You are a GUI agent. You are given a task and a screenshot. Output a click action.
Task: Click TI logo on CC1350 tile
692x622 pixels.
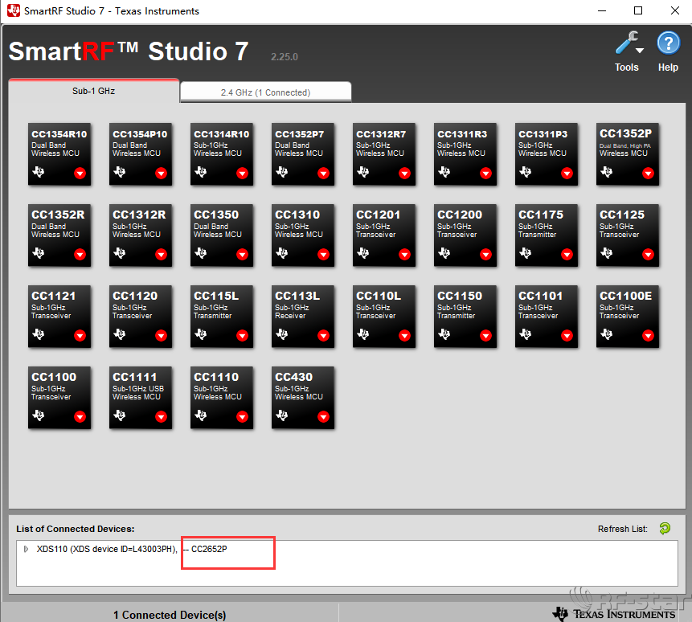[201, 254]
